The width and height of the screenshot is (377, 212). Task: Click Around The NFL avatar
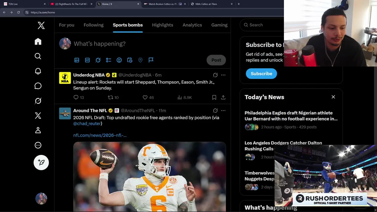[65, 113]
